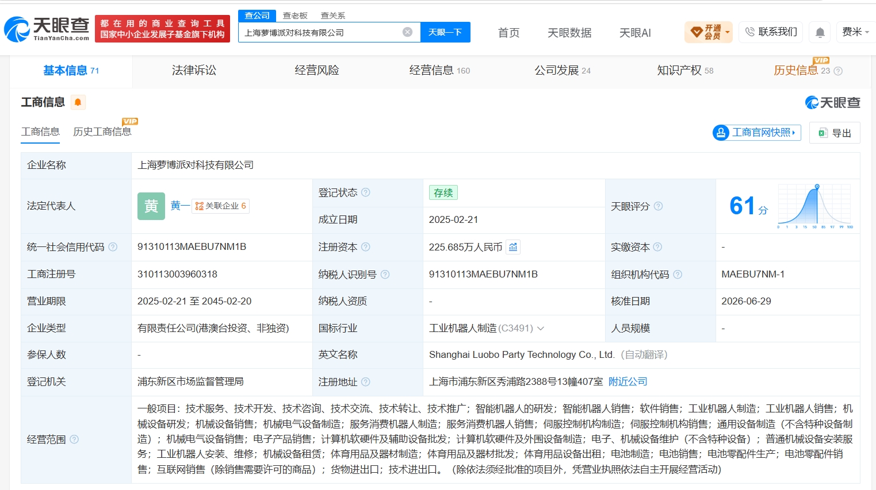Image resolution: width=876 pixels, height=490 pixels.
Task: Click help icon beside 实缴资本
Action: pos(657,247)
